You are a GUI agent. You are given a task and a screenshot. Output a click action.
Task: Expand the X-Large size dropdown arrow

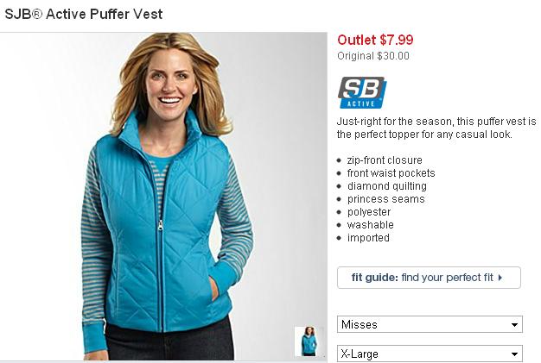514,354
